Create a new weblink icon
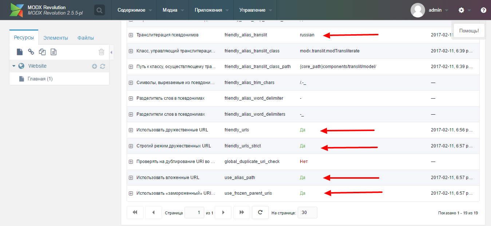This screenshot has height=226, width=491. (31, 52)
